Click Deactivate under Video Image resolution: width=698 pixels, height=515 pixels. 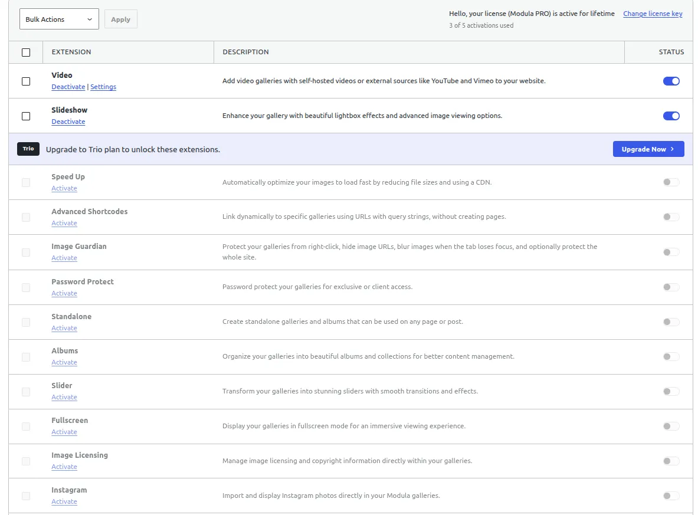point(68,87)
